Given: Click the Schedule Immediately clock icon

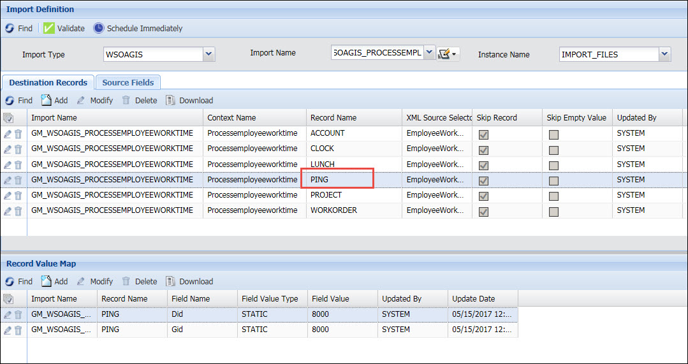Looking at the screenshot, I should (98, 28).
